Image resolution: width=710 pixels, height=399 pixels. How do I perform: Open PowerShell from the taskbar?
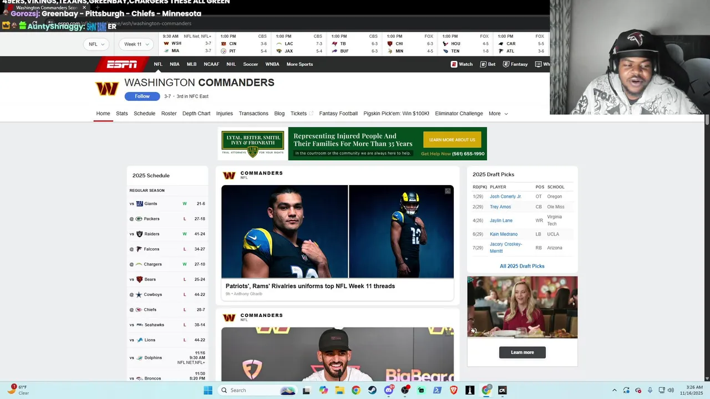pos(437,390)
